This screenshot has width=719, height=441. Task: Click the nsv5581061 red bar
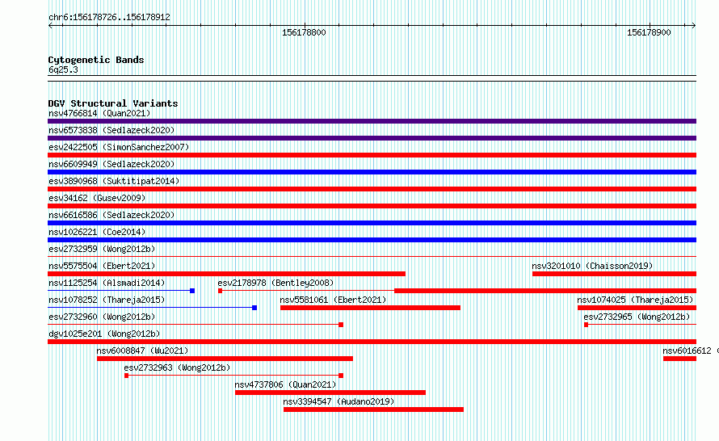[370, 308]
